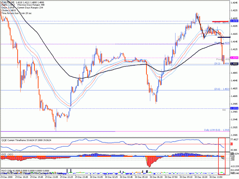Click the red 50 level tag in QQE panel
The image size is (239, 179).
click(x=231, y=144)
